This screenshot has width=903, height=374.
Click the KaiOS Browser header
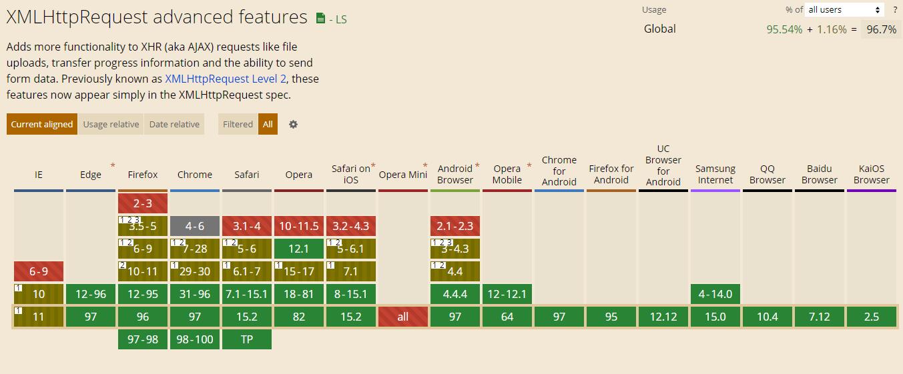872,175
